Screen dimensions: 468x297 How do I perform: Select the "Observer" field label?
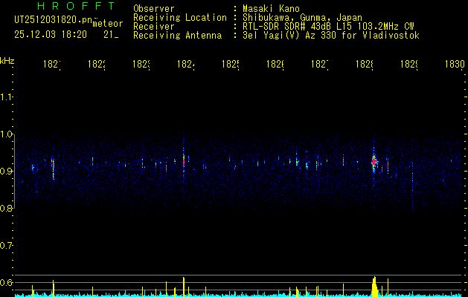pyautogui.click(x=154, y=8)
